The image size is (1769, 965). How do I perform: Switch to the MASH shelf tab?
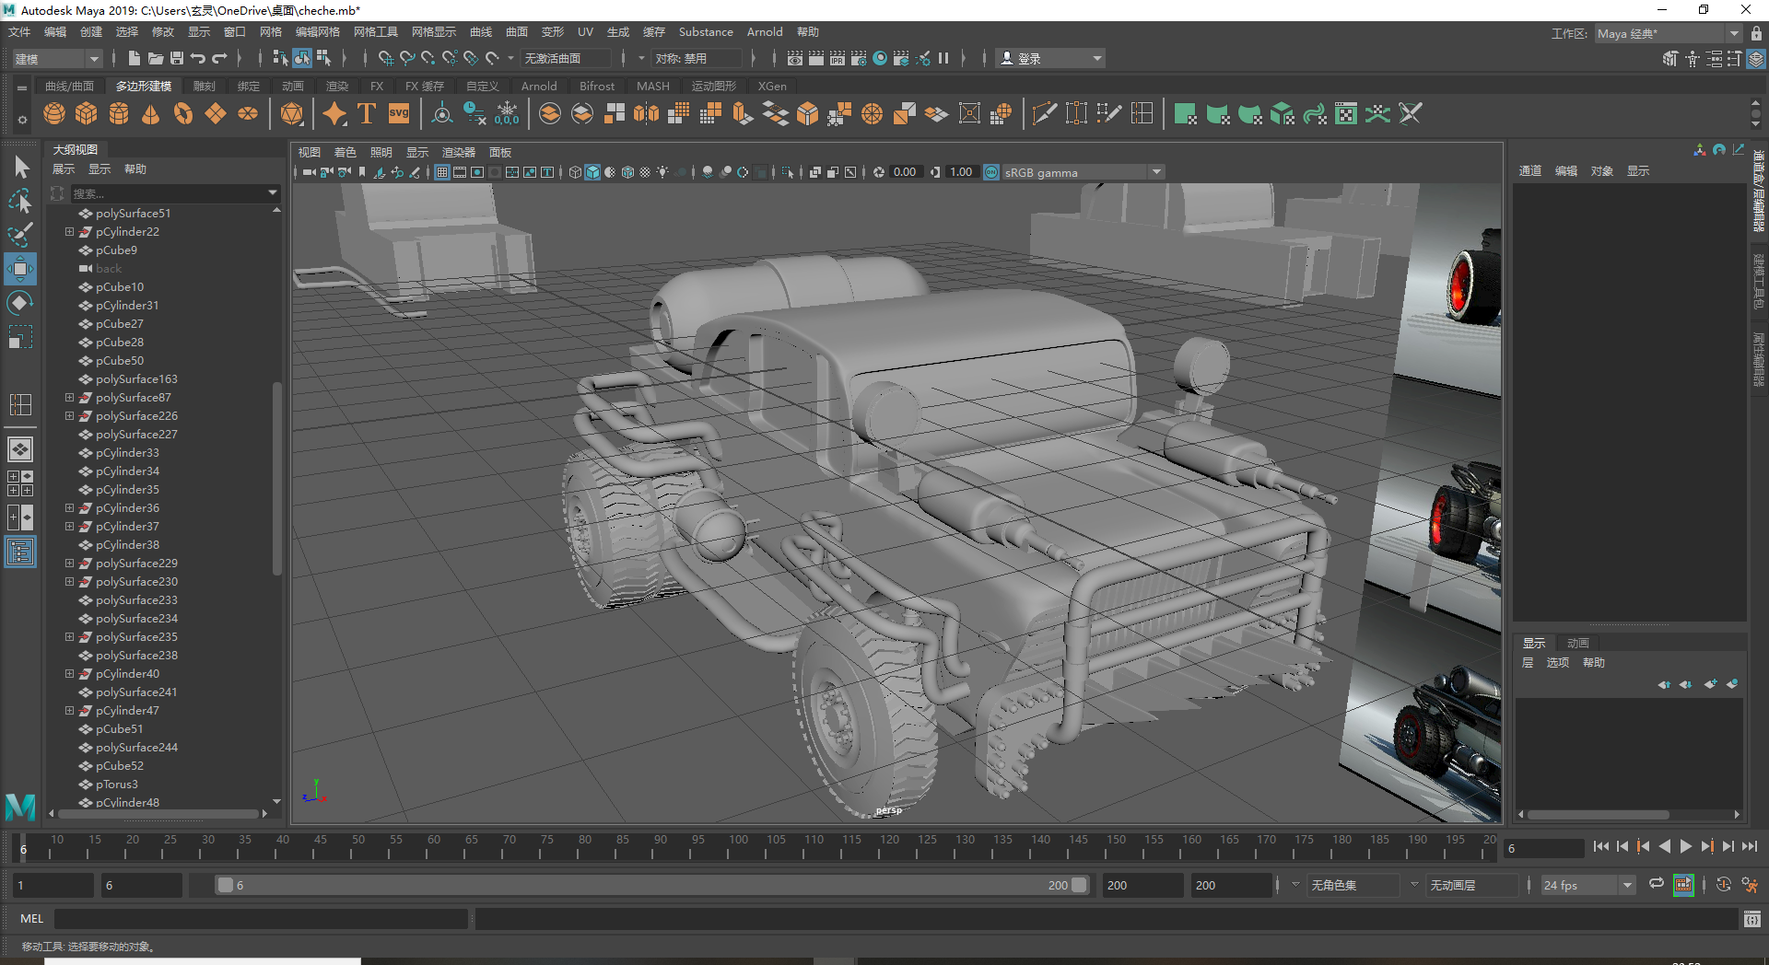653,86
